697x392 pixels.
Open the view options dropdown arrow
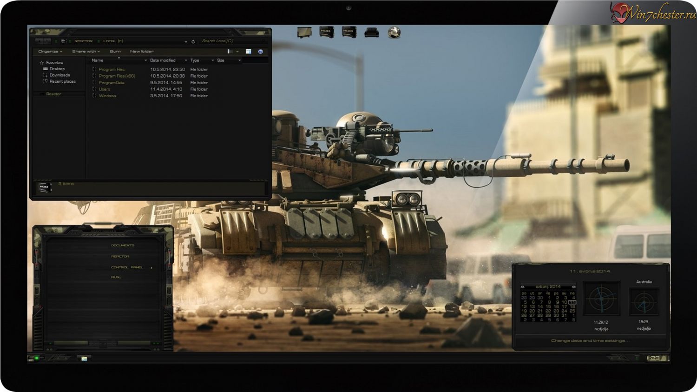[x=237, y=52]
